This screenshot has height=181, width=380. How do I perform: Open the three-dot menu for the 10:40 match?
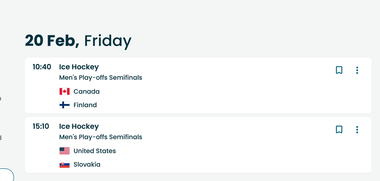coord(357,70)
